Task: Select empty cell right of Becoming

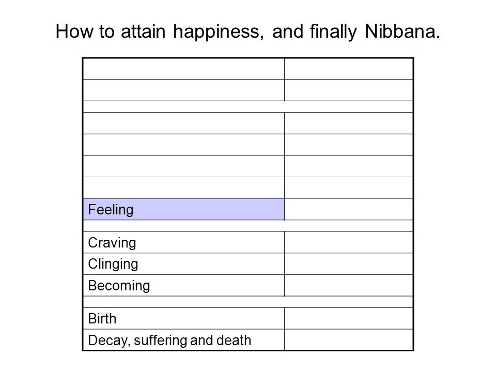Action: (349, 285)
